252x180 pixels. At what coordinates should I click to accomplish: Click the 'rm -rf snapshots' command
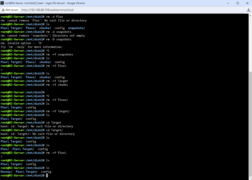(59, 55)
